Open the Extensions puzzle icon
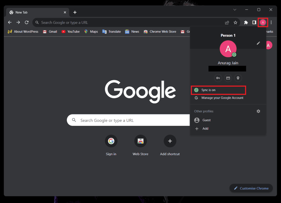The width and height of the screenshot is (281, 203). coord(246,22)
